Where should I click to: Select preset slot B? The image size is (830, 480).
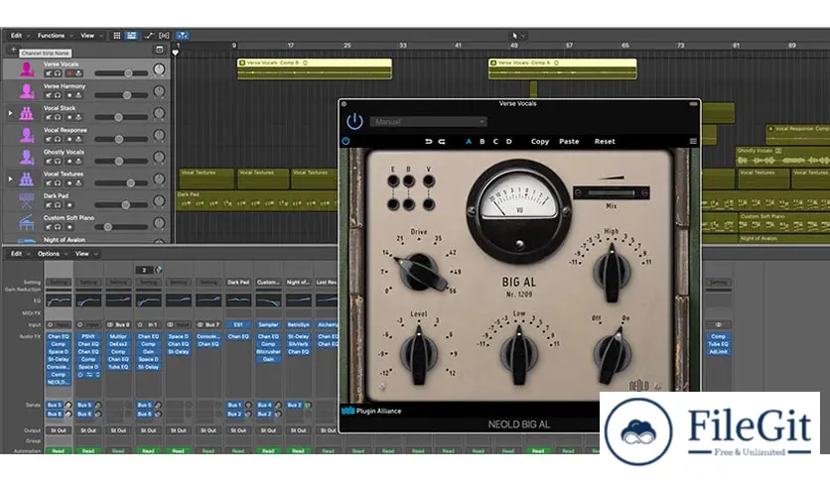(482, 142)
